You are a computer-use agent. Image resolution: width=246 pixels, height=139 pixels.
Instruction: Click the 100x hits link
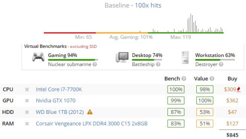click(148, 5)
